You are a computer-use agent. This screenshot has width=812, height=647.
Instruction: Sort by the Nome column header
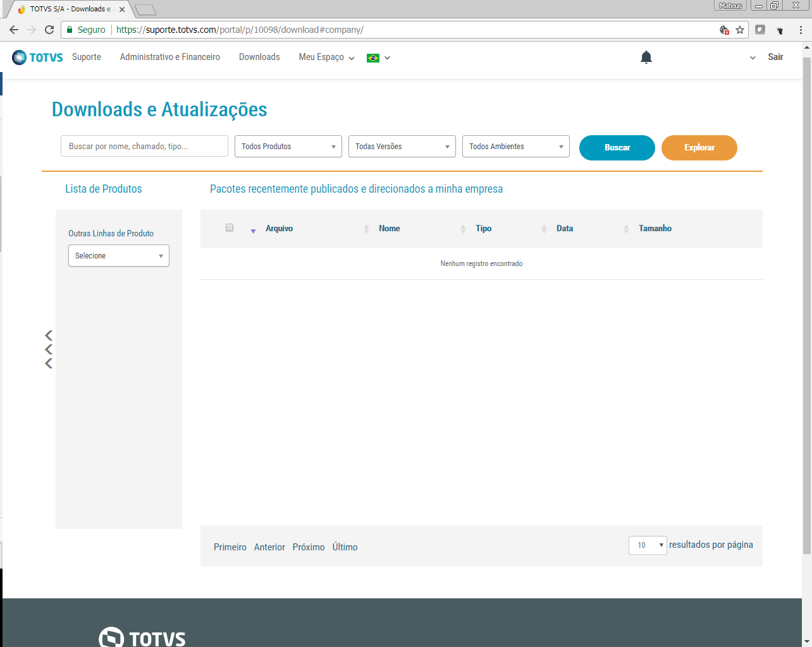coord(390,229)
